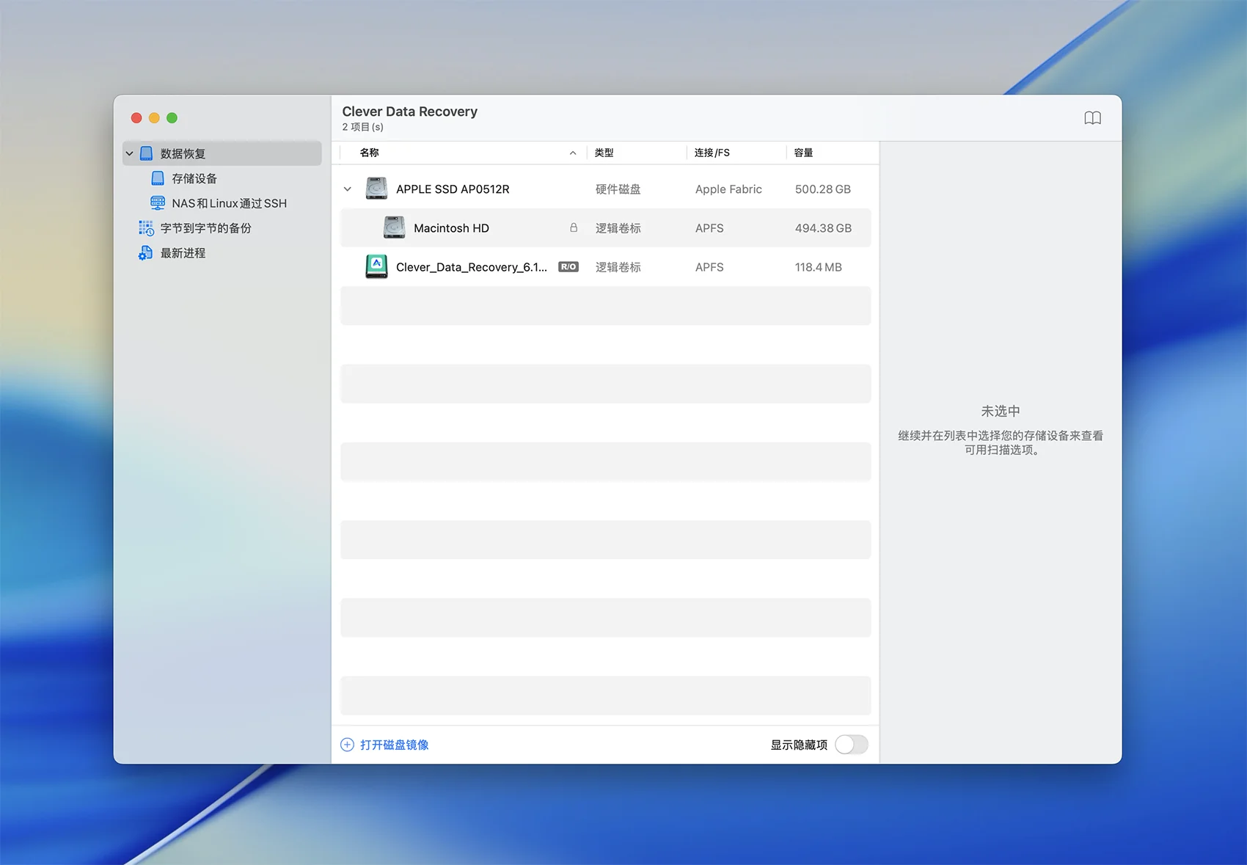This screenshot has width=1247, height=865.
Task: Open 存储设备 in the sidebar
Action: pyautogui.click(x=194, y=178)
